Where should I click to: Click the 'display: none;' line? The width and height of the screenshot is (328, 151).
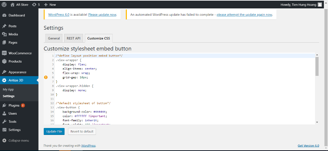click(74, 90)
